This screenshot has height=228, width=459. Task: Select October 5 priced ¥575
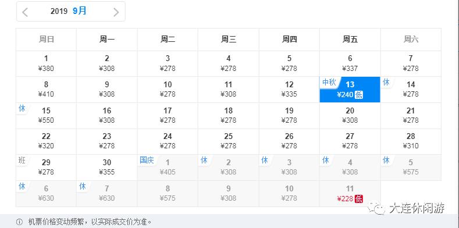coord(411,168)
